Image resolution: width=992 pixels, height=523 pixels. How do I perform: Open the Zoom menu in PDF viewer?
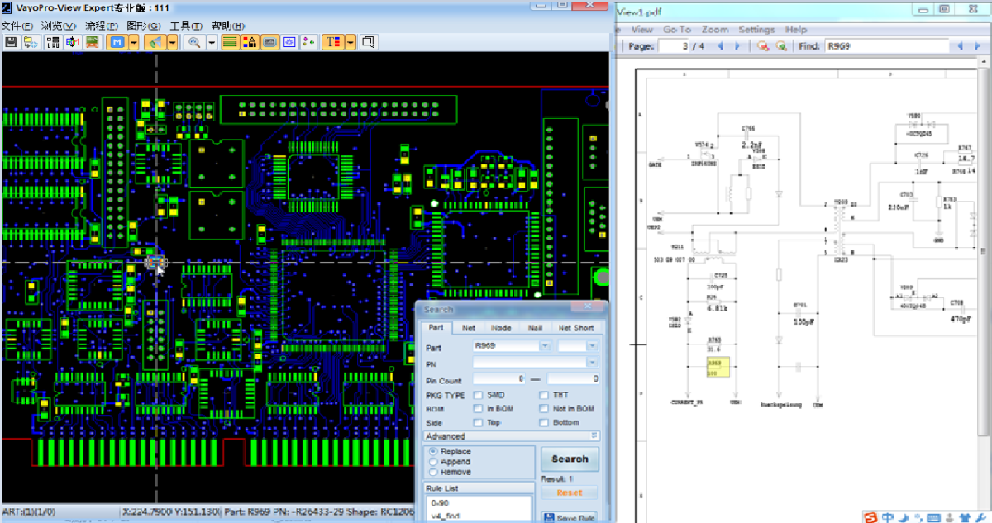[x=715, y=30]
